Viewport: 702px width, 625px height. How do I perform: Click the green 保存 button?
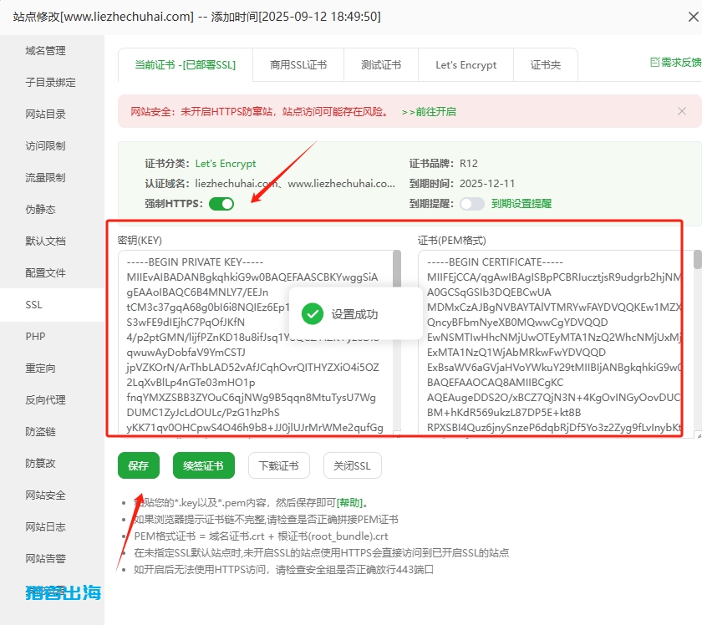click(138, 466)
